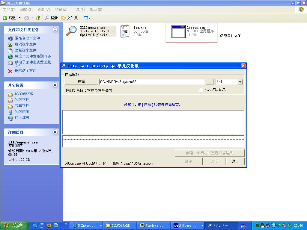This screenshot has height=230, width=307.
Task: Click the DllCompare.exe file name
Action: tap(93, 28)
